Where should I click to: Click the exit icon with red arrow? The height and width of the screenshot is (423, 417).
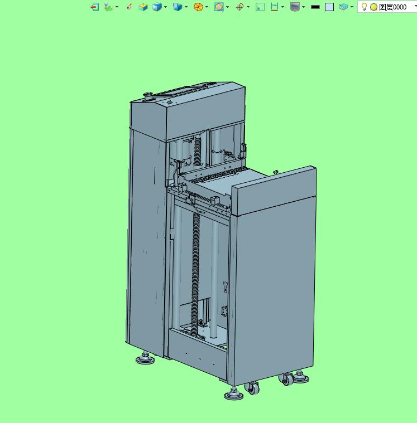tap(94, 7)
